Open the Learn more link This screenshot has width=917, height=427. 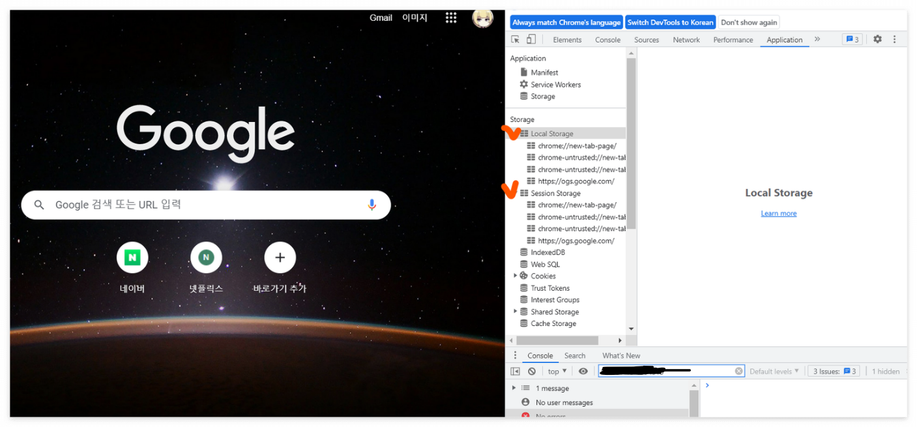pyautogui.click(x=779, y=213)
